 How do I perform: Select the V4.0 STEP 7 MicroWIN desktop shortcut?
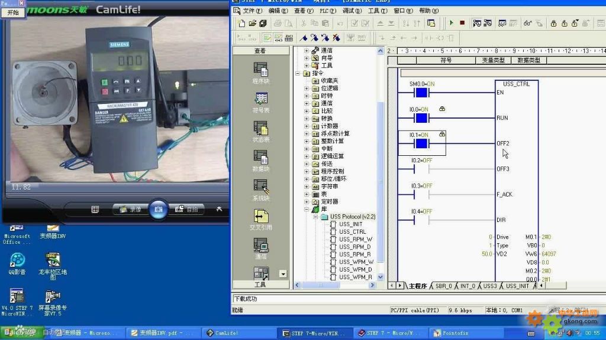pos(17,302)
